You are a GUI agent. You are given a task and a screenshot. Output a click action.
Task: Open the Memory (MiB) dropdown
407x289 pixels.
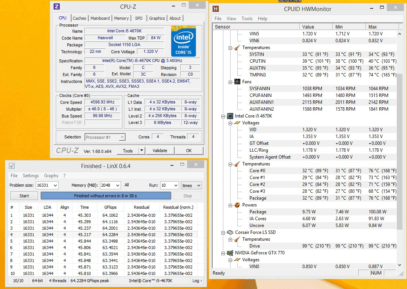click(x=117, y=186)
